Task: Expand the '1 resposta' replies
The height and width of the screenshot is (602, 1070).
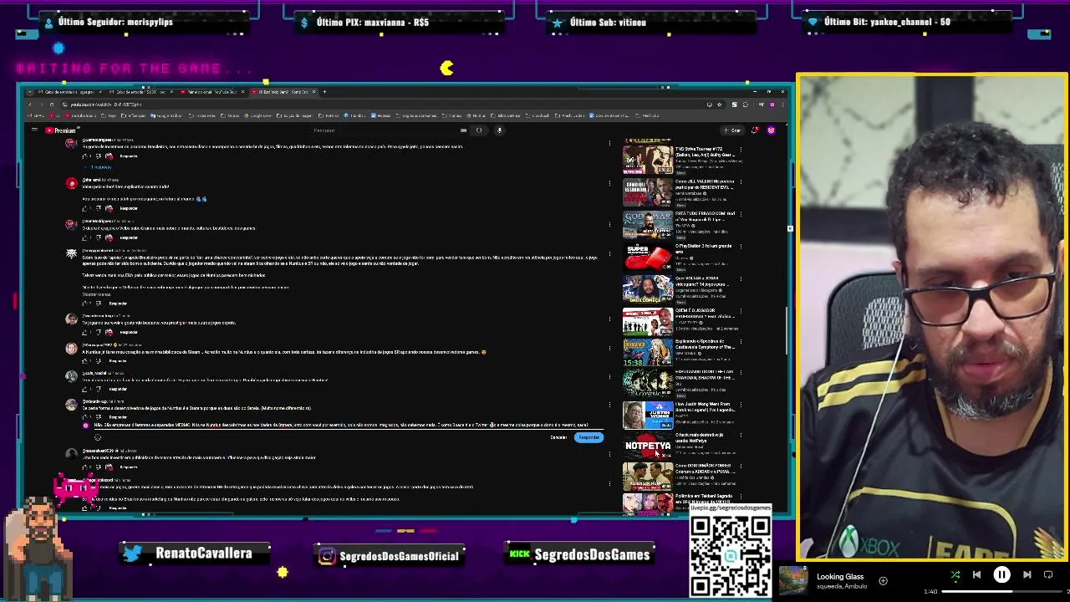Action: [99, 167]
